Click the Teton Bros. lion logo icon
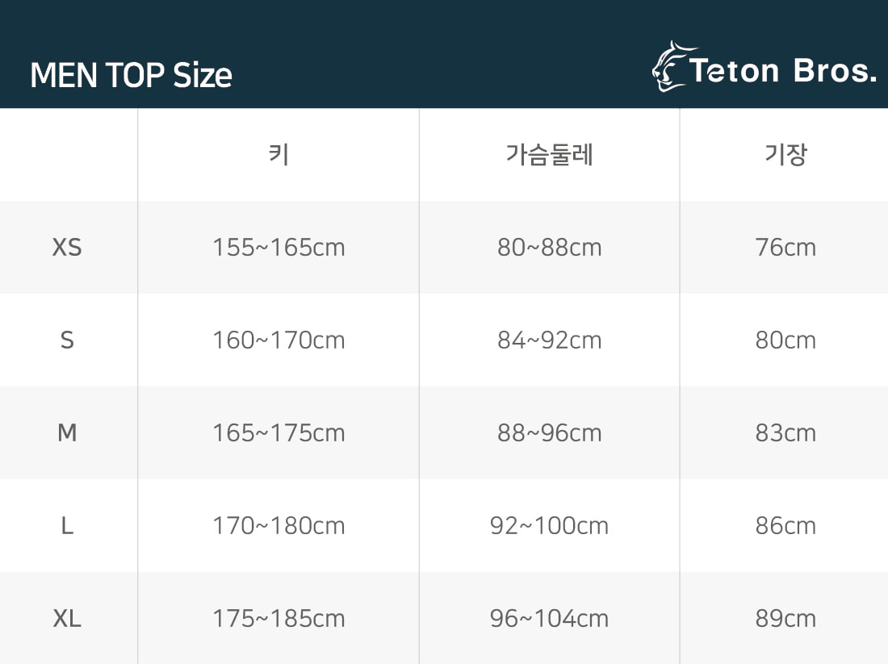This screenshot has height=664, width=888. (x=669, y=66)
